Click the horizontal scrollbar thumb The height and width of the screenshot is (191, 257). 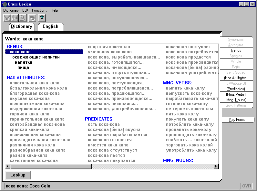click(51, 166)
